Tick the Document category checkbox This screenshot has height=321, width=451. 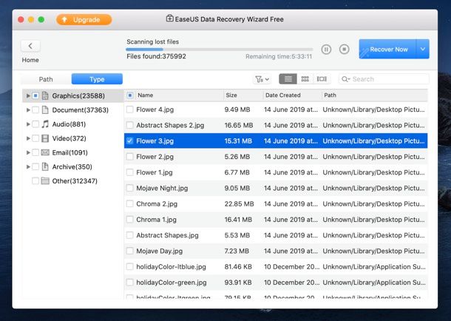[35, 110]
